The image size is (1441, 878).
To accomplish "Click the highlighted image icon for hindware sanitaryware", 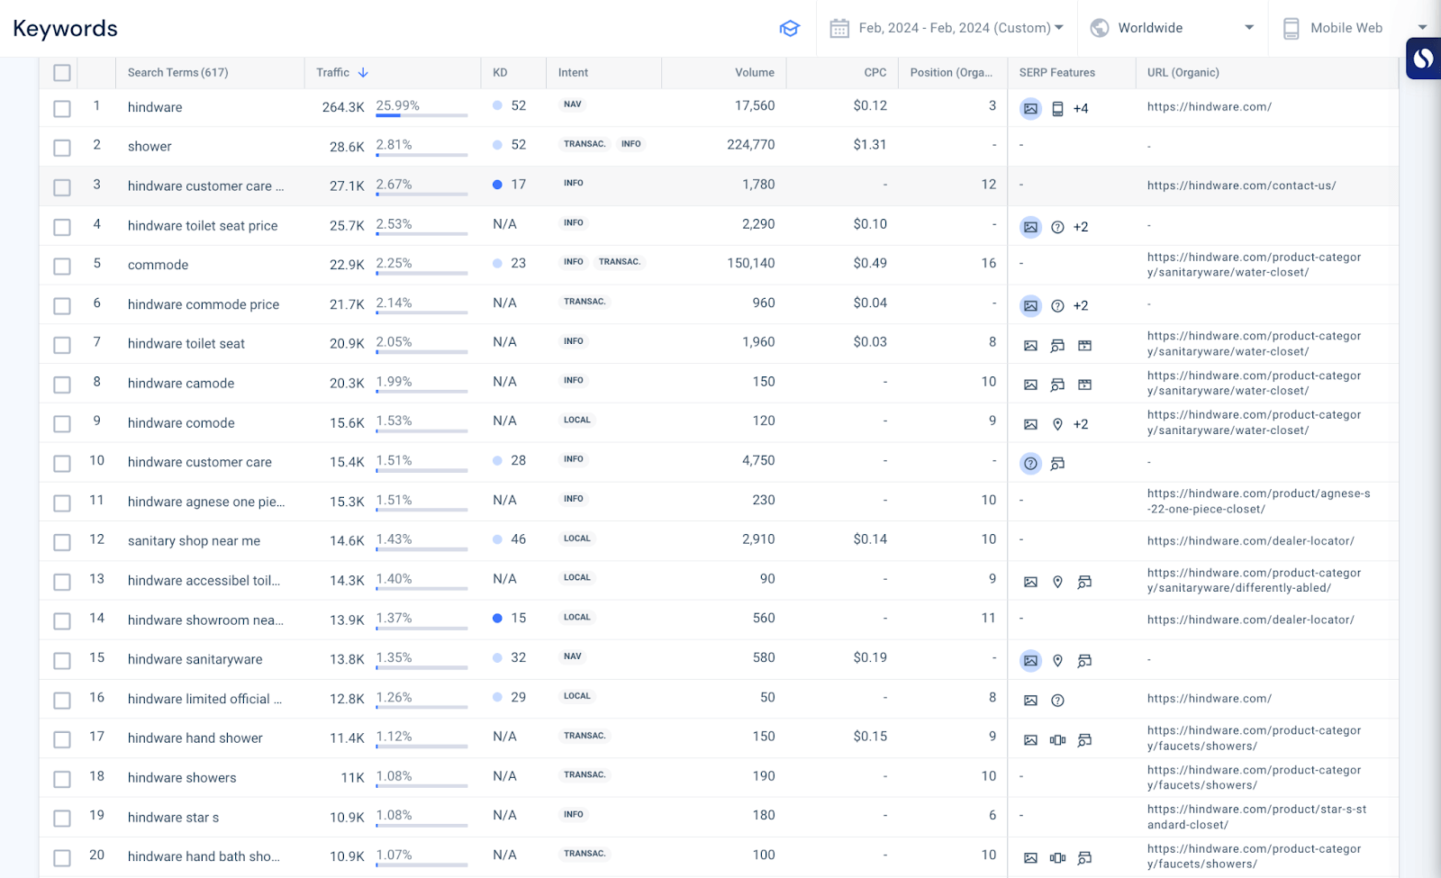I will 1030,661.
